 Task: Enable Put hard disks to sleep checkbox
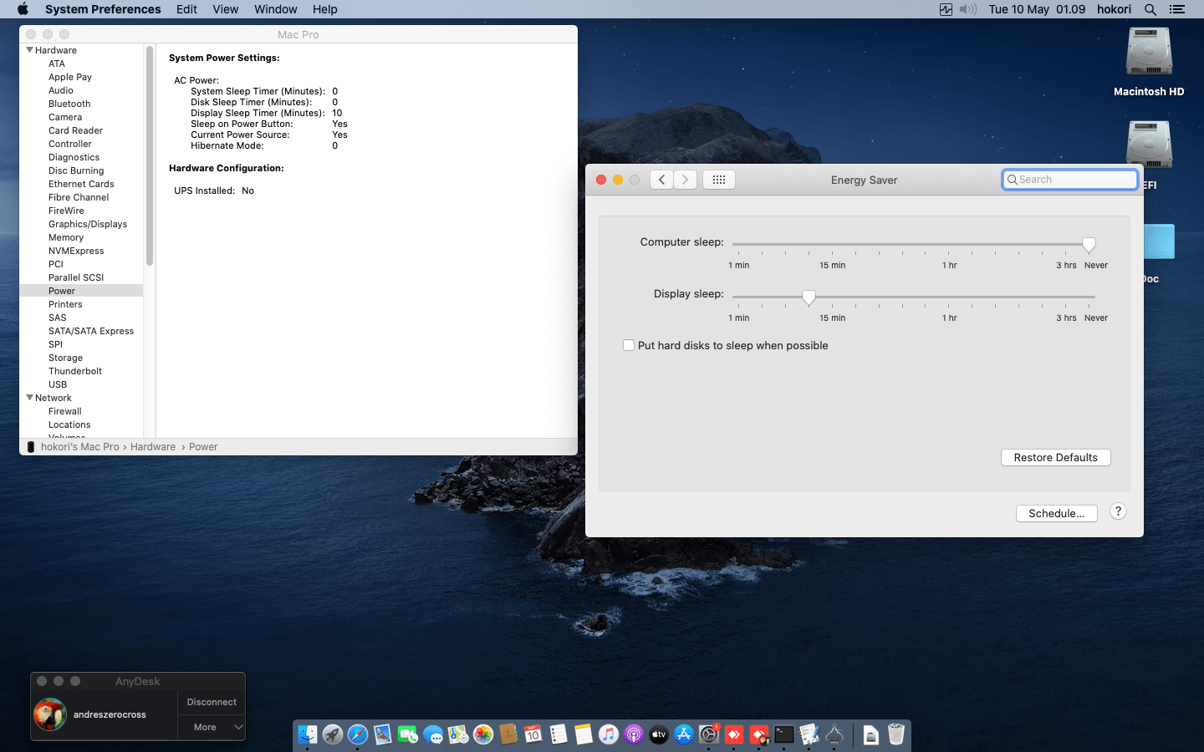pyautogui.click(x=629, y=345)
